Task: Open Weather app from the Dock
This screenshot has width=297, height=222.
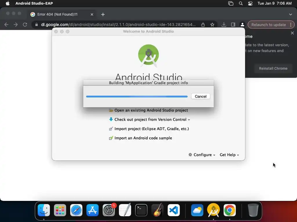Action: click(x=197, y=210)
